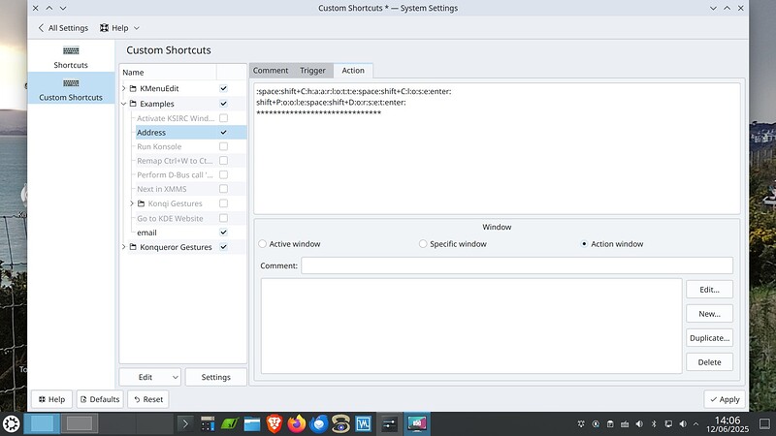The width and height of the screenshot is (776, 436).
Task: Click the bottom-left Help button
Action: [52, 399]
